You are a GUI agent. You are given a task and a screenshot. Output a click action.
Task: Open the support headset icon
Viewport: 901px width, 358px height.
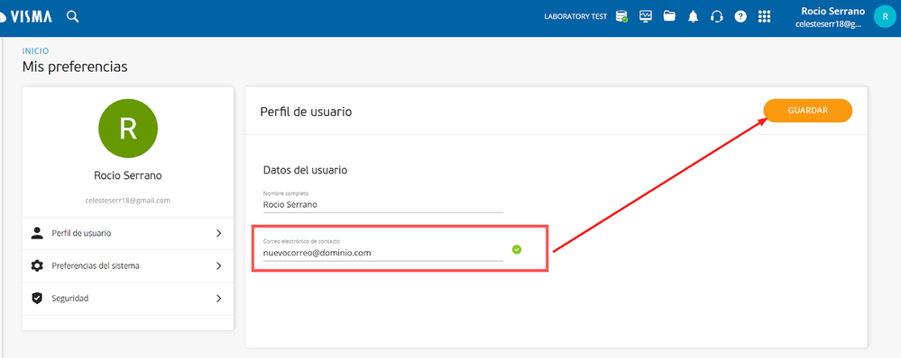pos(716,16)
